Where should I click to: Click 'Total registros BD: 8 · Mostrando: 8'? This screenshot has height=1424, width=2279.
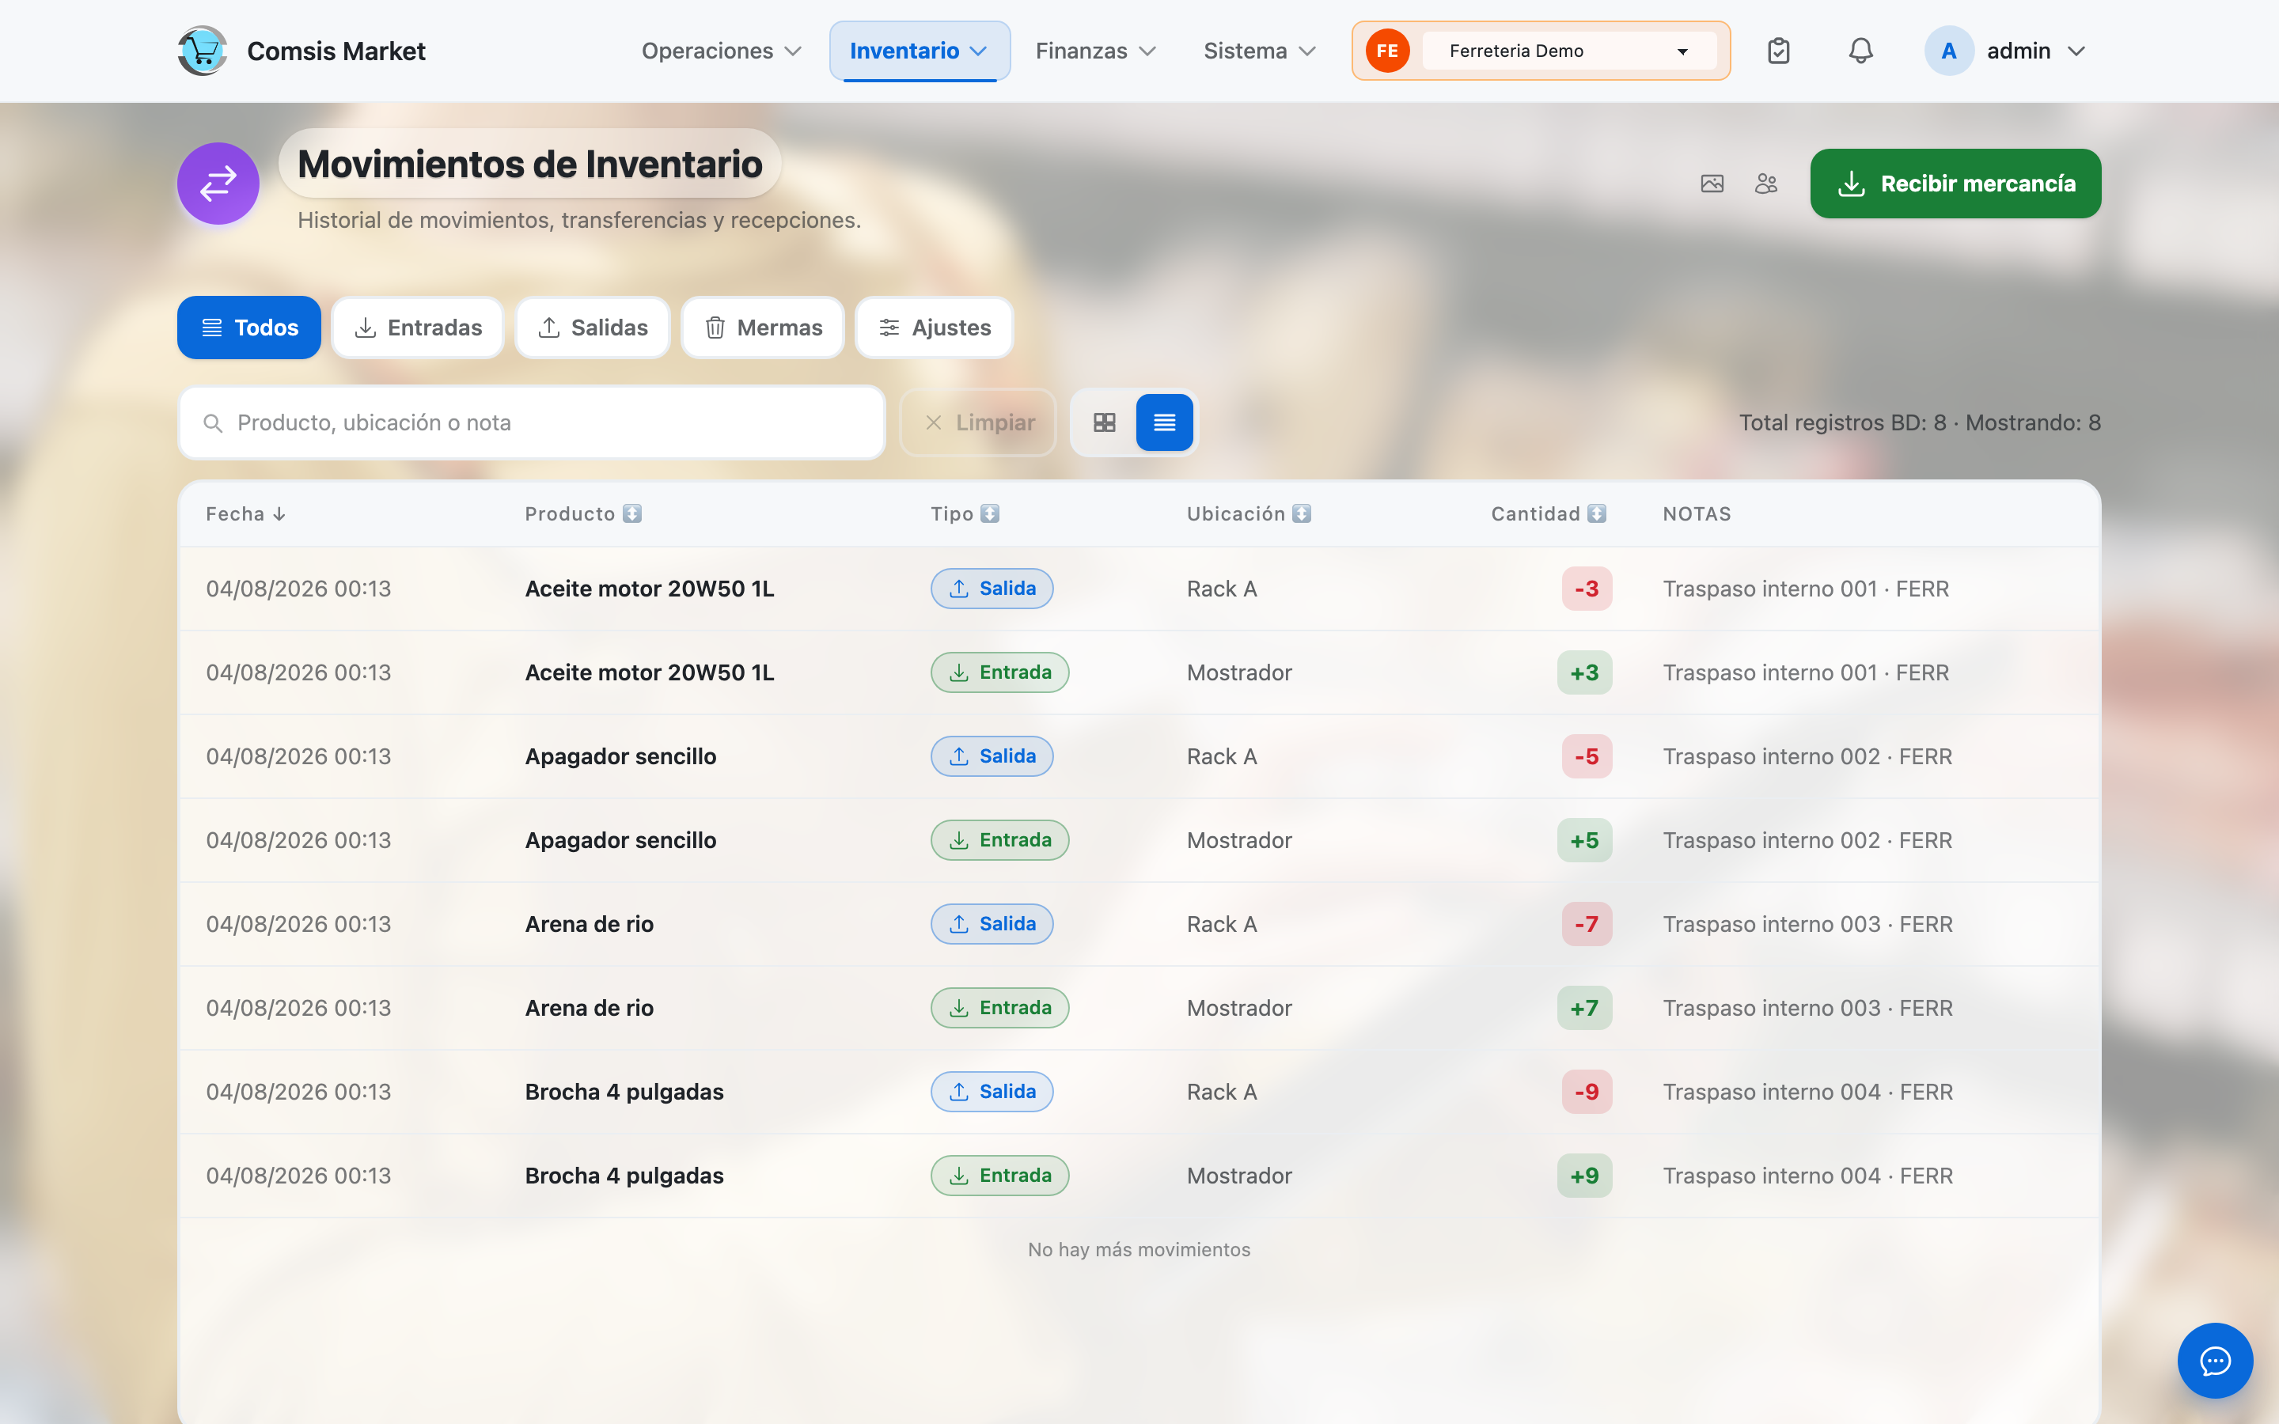click(1919, 423)
